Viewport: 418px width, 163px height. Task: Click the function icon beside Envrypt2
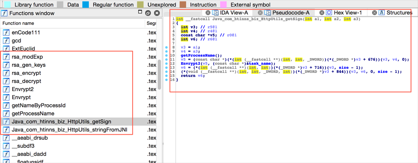coord(6,89)
